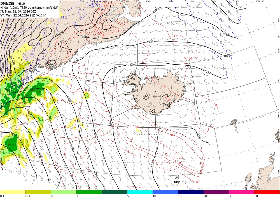Click the yellow 0.1–0.3 precipitation legend swatch

pyautogui.click(x=13, y=192)
